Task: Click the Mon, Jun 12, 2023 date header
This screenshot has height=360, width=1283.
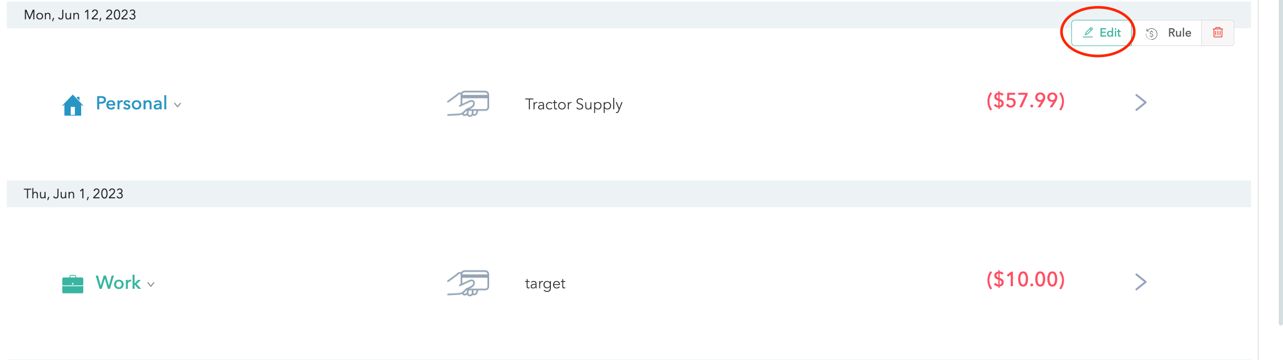Action: [628, 15]
